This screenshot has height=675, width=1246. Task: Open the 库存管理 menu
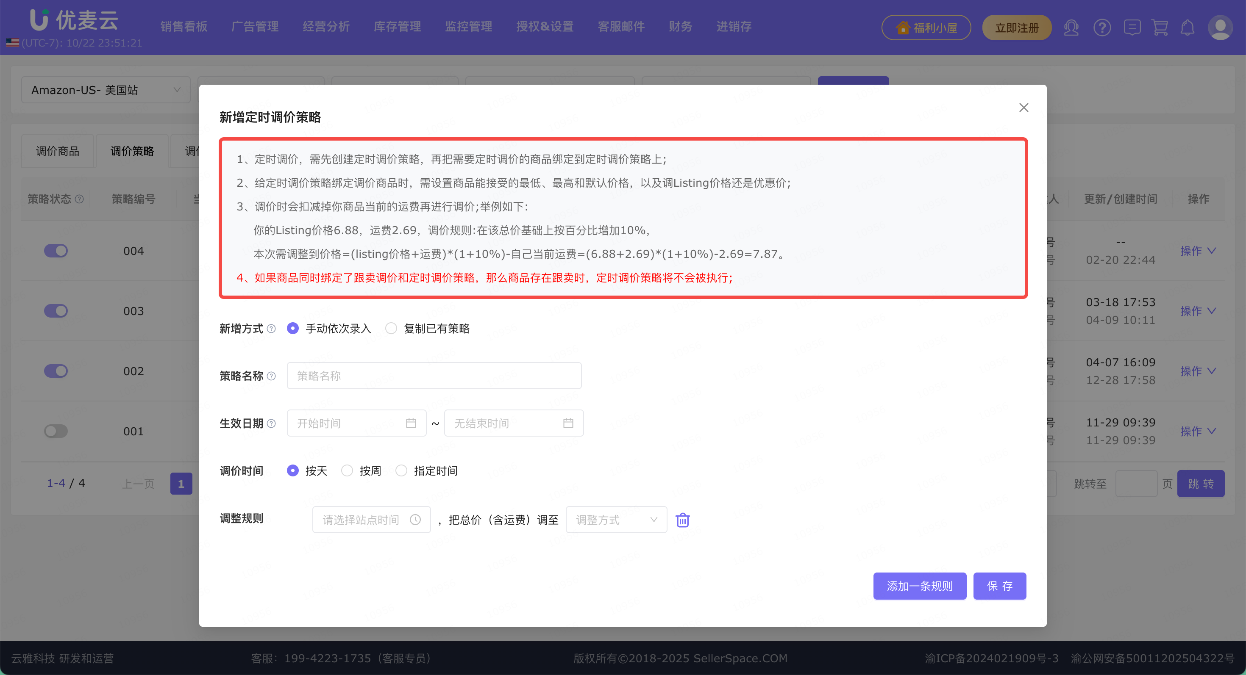(x=397, y=27)
